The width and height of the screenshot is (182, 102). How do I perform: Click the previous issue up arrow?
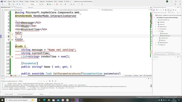tap(19, 76)
